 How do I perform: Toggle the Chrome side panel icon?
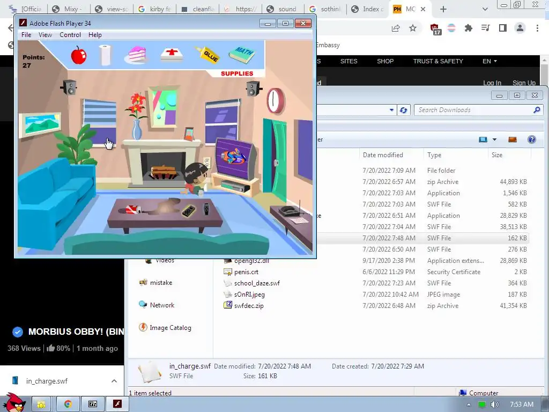pos(503,28)
